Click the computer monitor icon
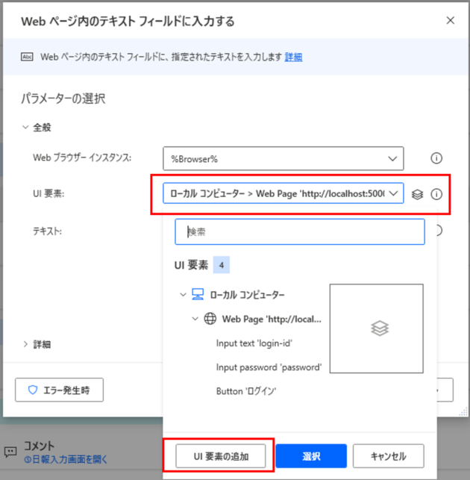 pyautogui.click(x=198, y=294)
